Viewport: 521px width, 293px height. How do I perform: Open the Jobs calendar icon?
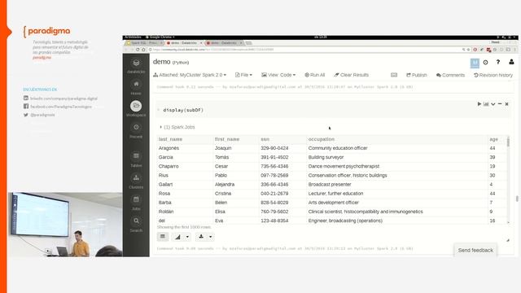136,199
